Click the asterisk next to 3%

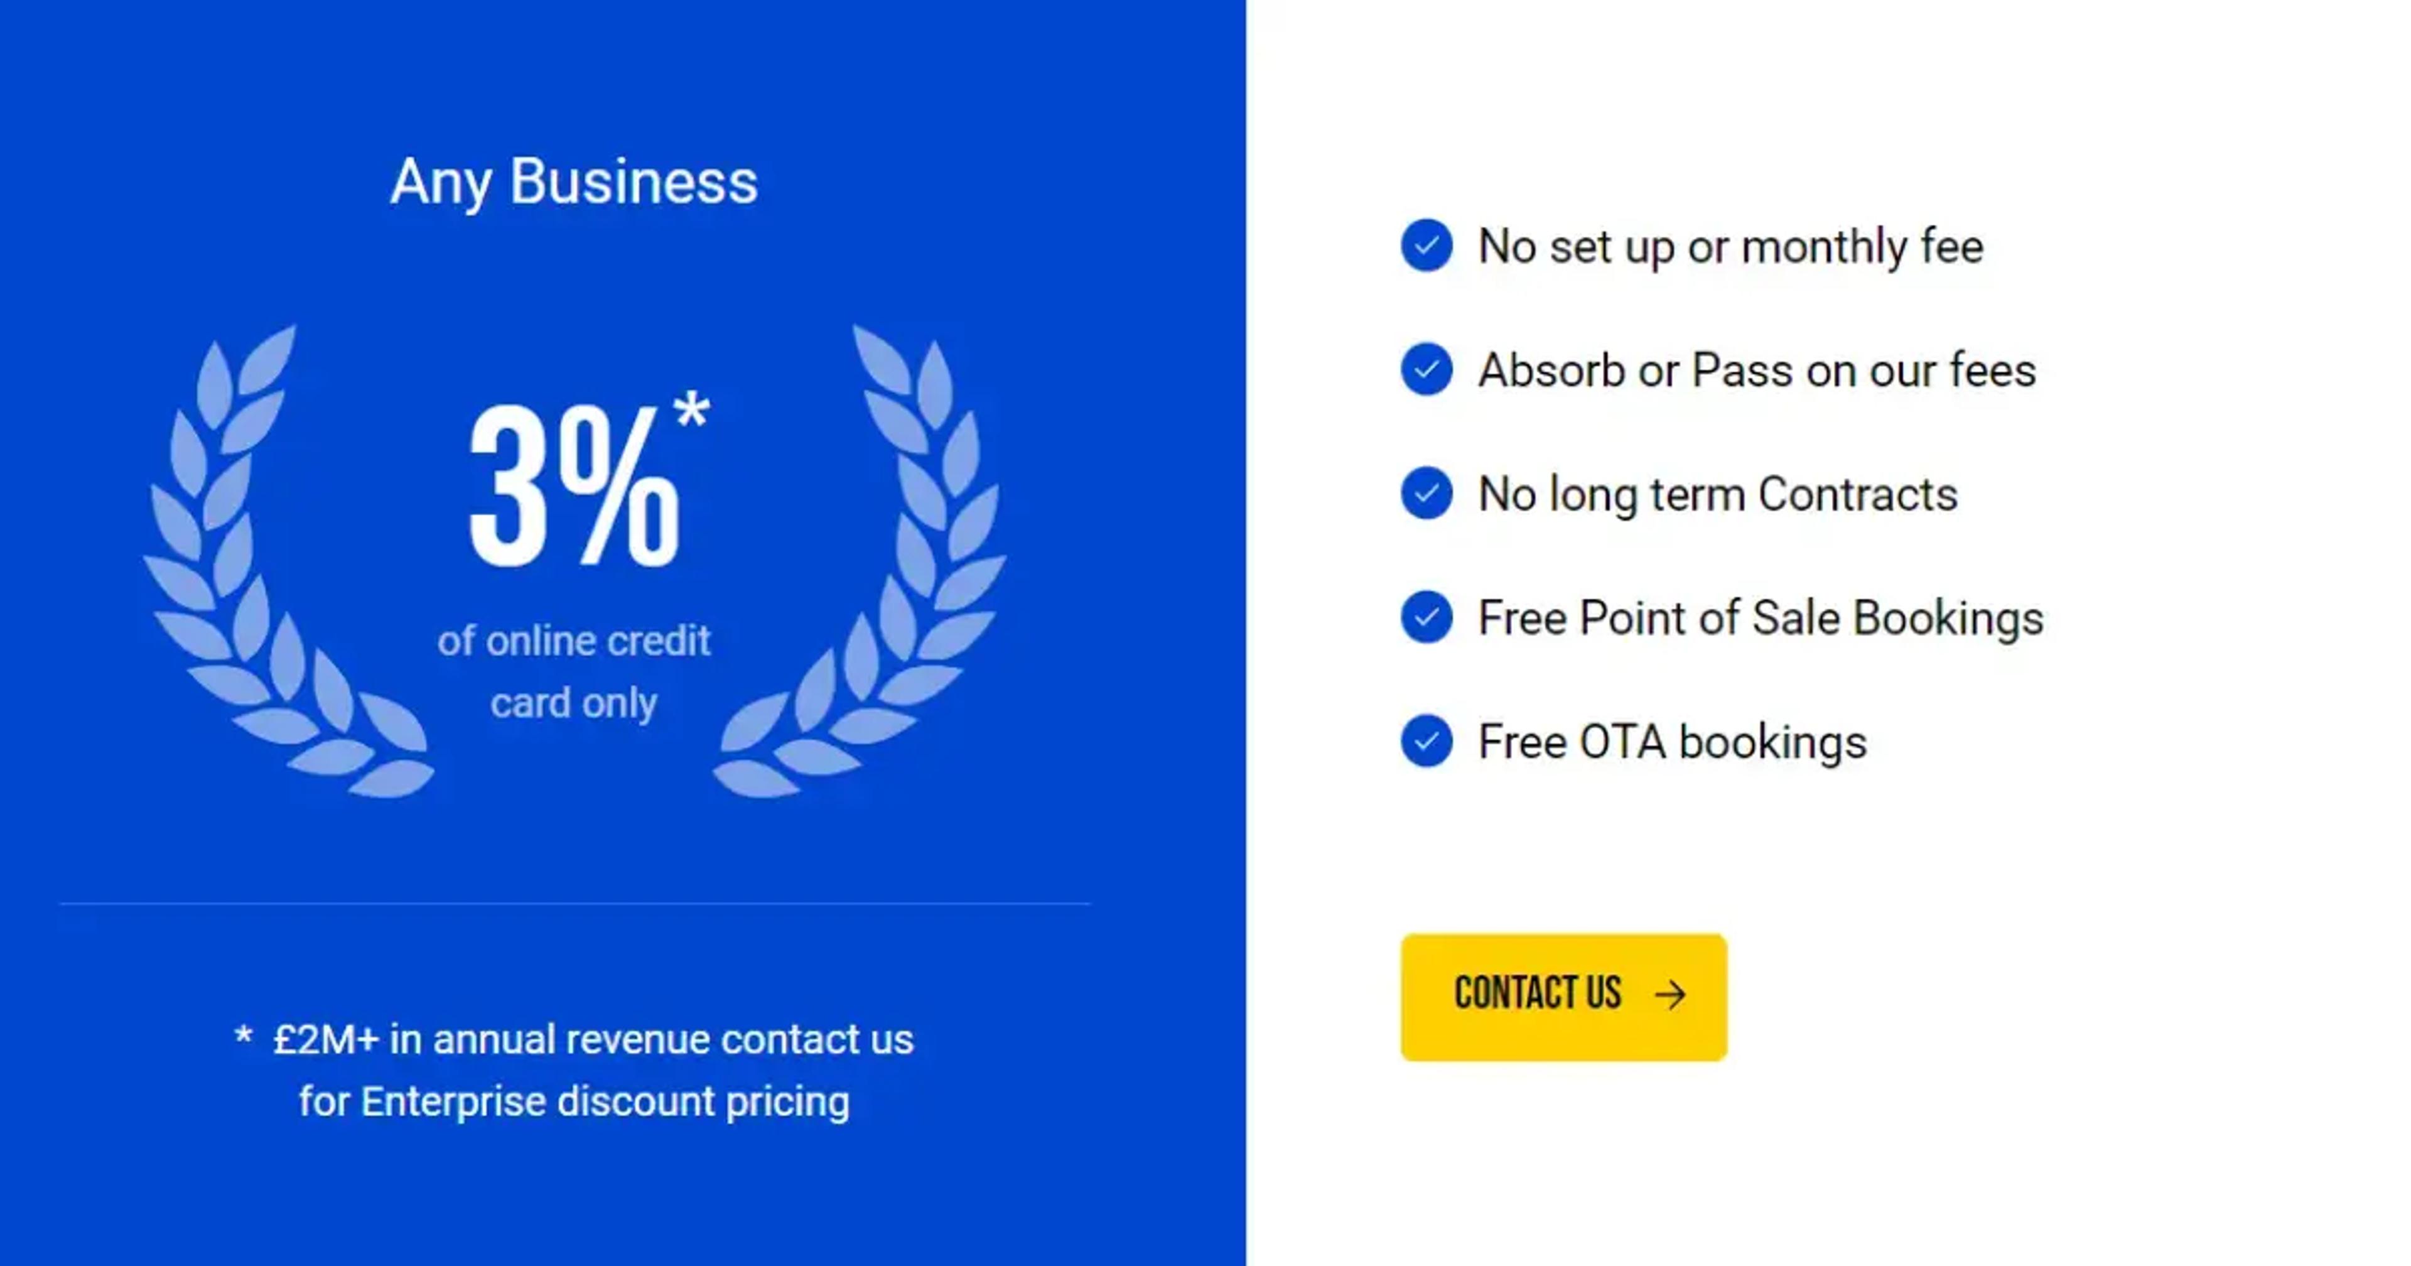(692, 409)
